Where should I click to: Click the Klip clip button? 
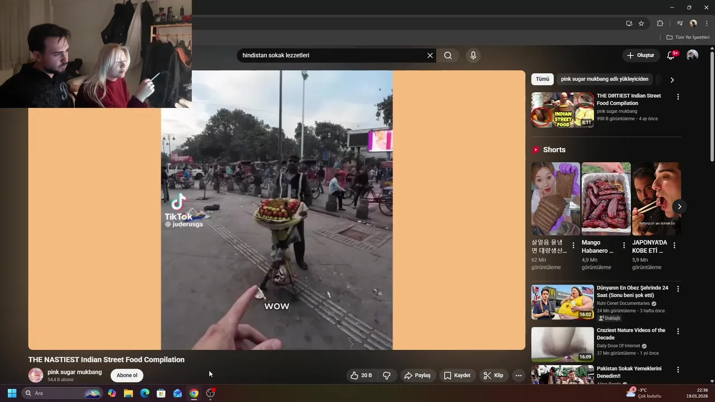pos(493,375)
